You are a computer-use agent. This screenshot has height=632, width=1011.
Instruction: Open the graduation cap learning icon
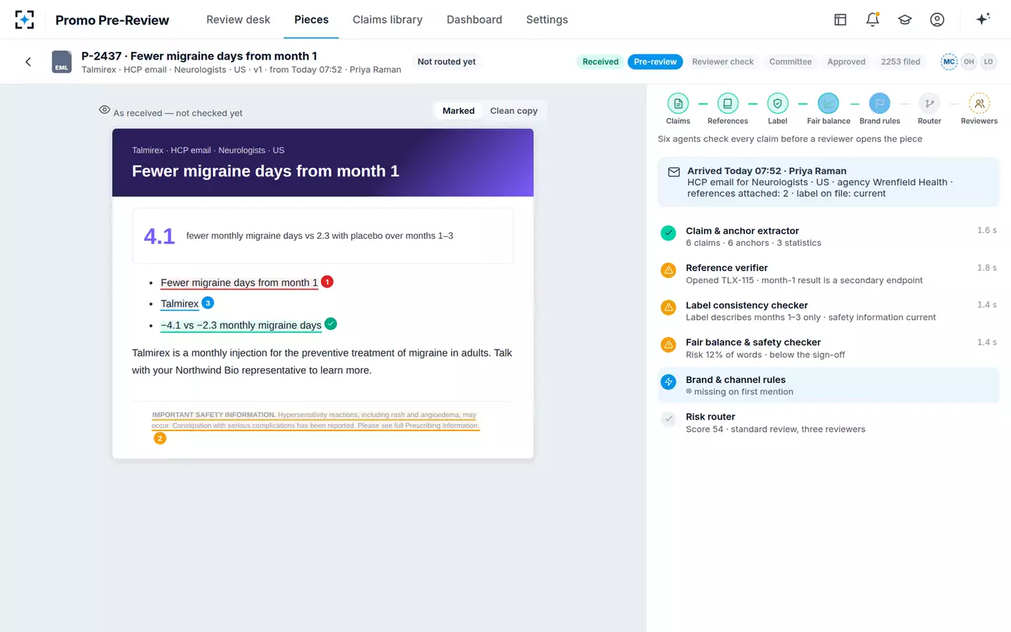[905, 20]
